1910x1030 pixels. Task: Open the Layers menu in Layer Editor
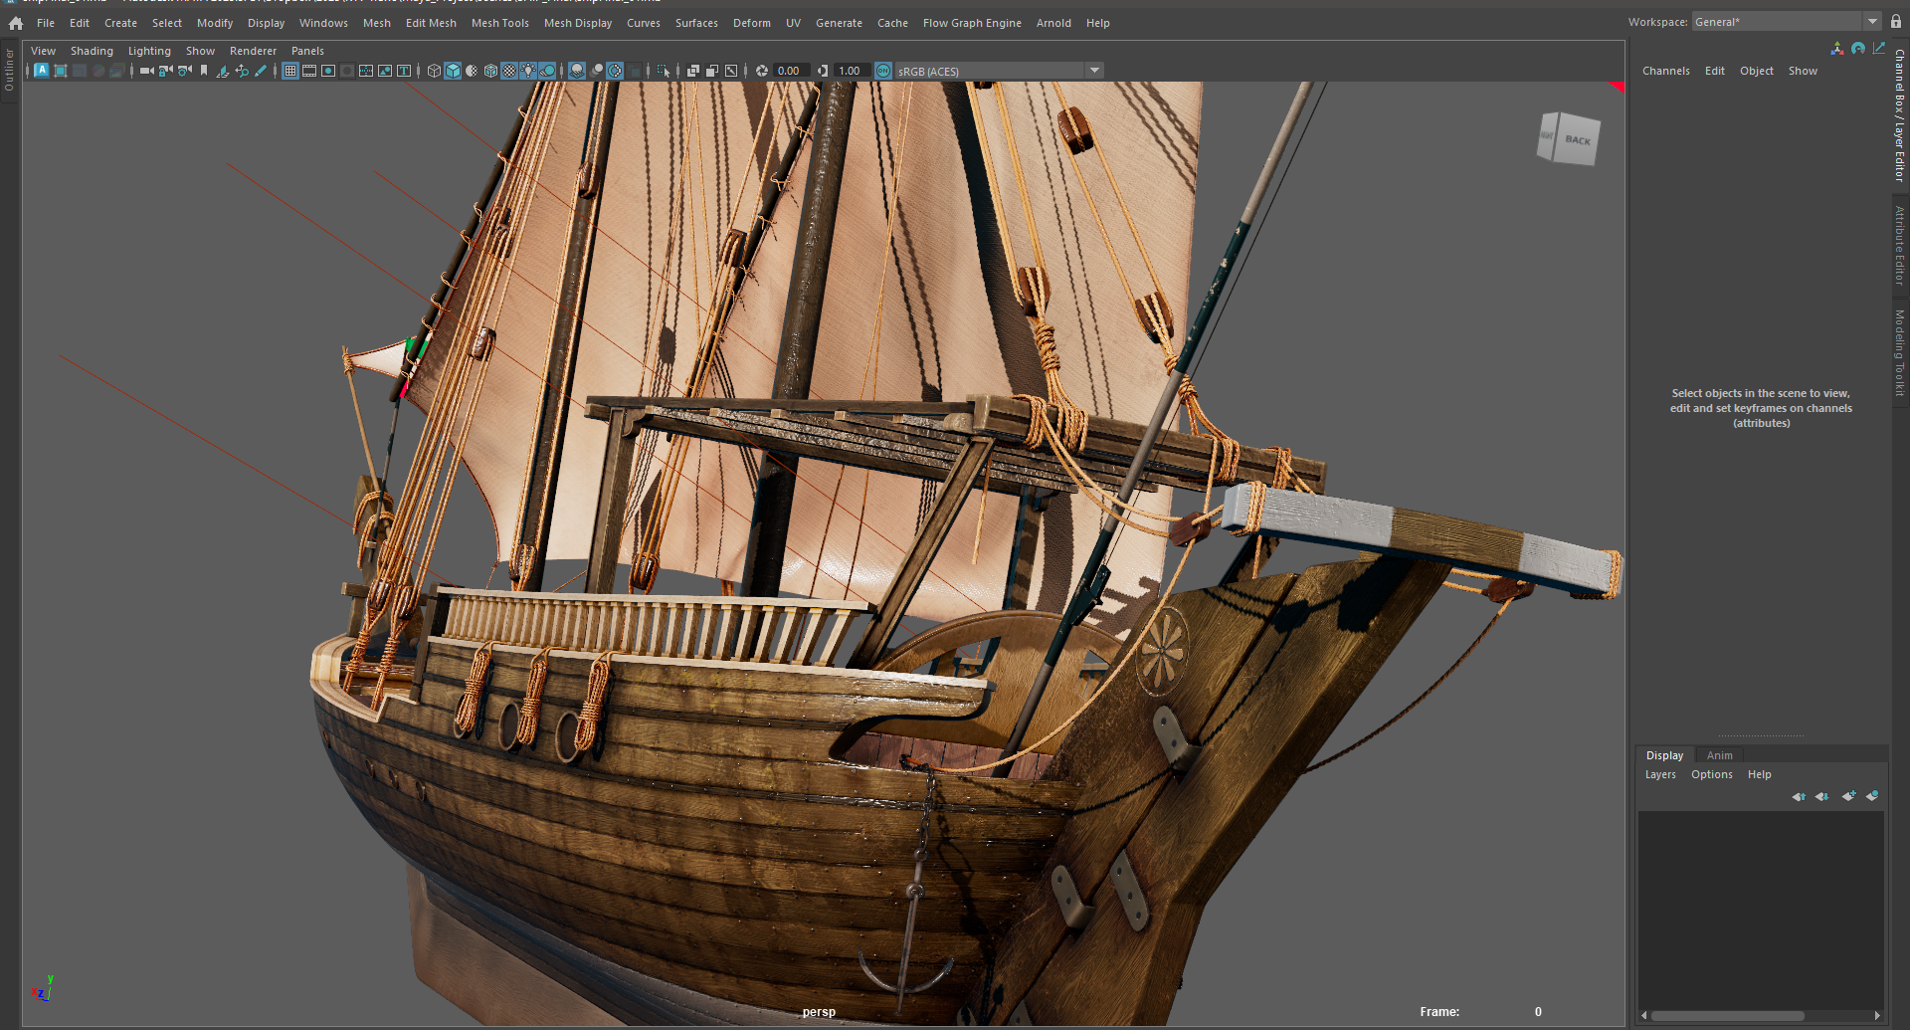coord(1660,774)
